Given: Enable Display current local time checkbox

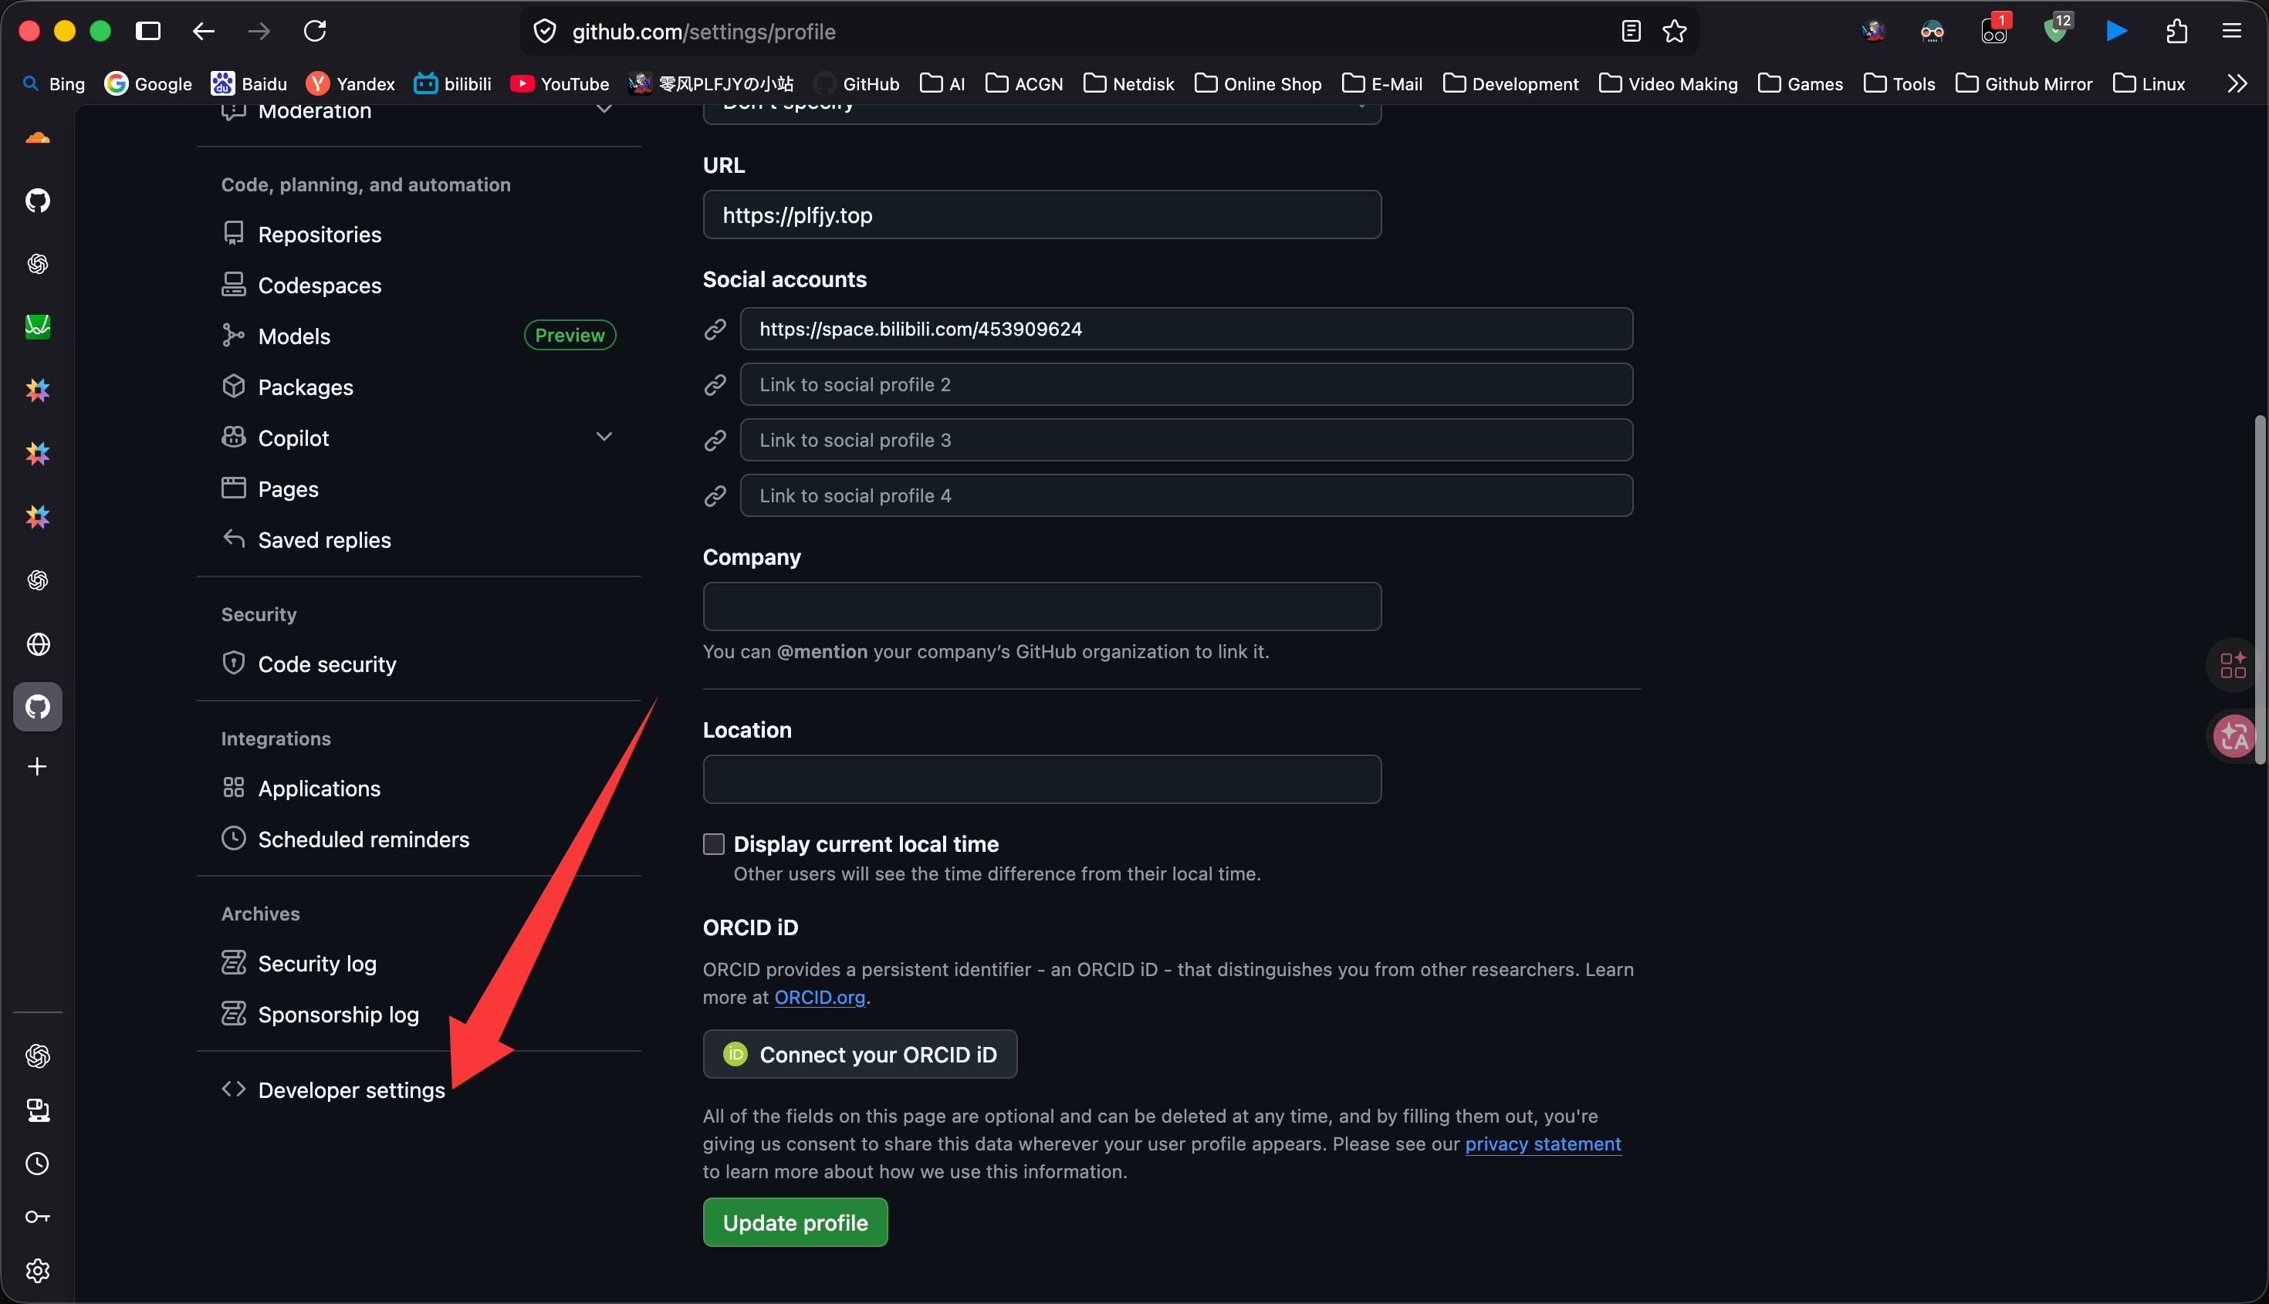Looking at the screenshot, I should pyautogui.click(x=714, y=843).
